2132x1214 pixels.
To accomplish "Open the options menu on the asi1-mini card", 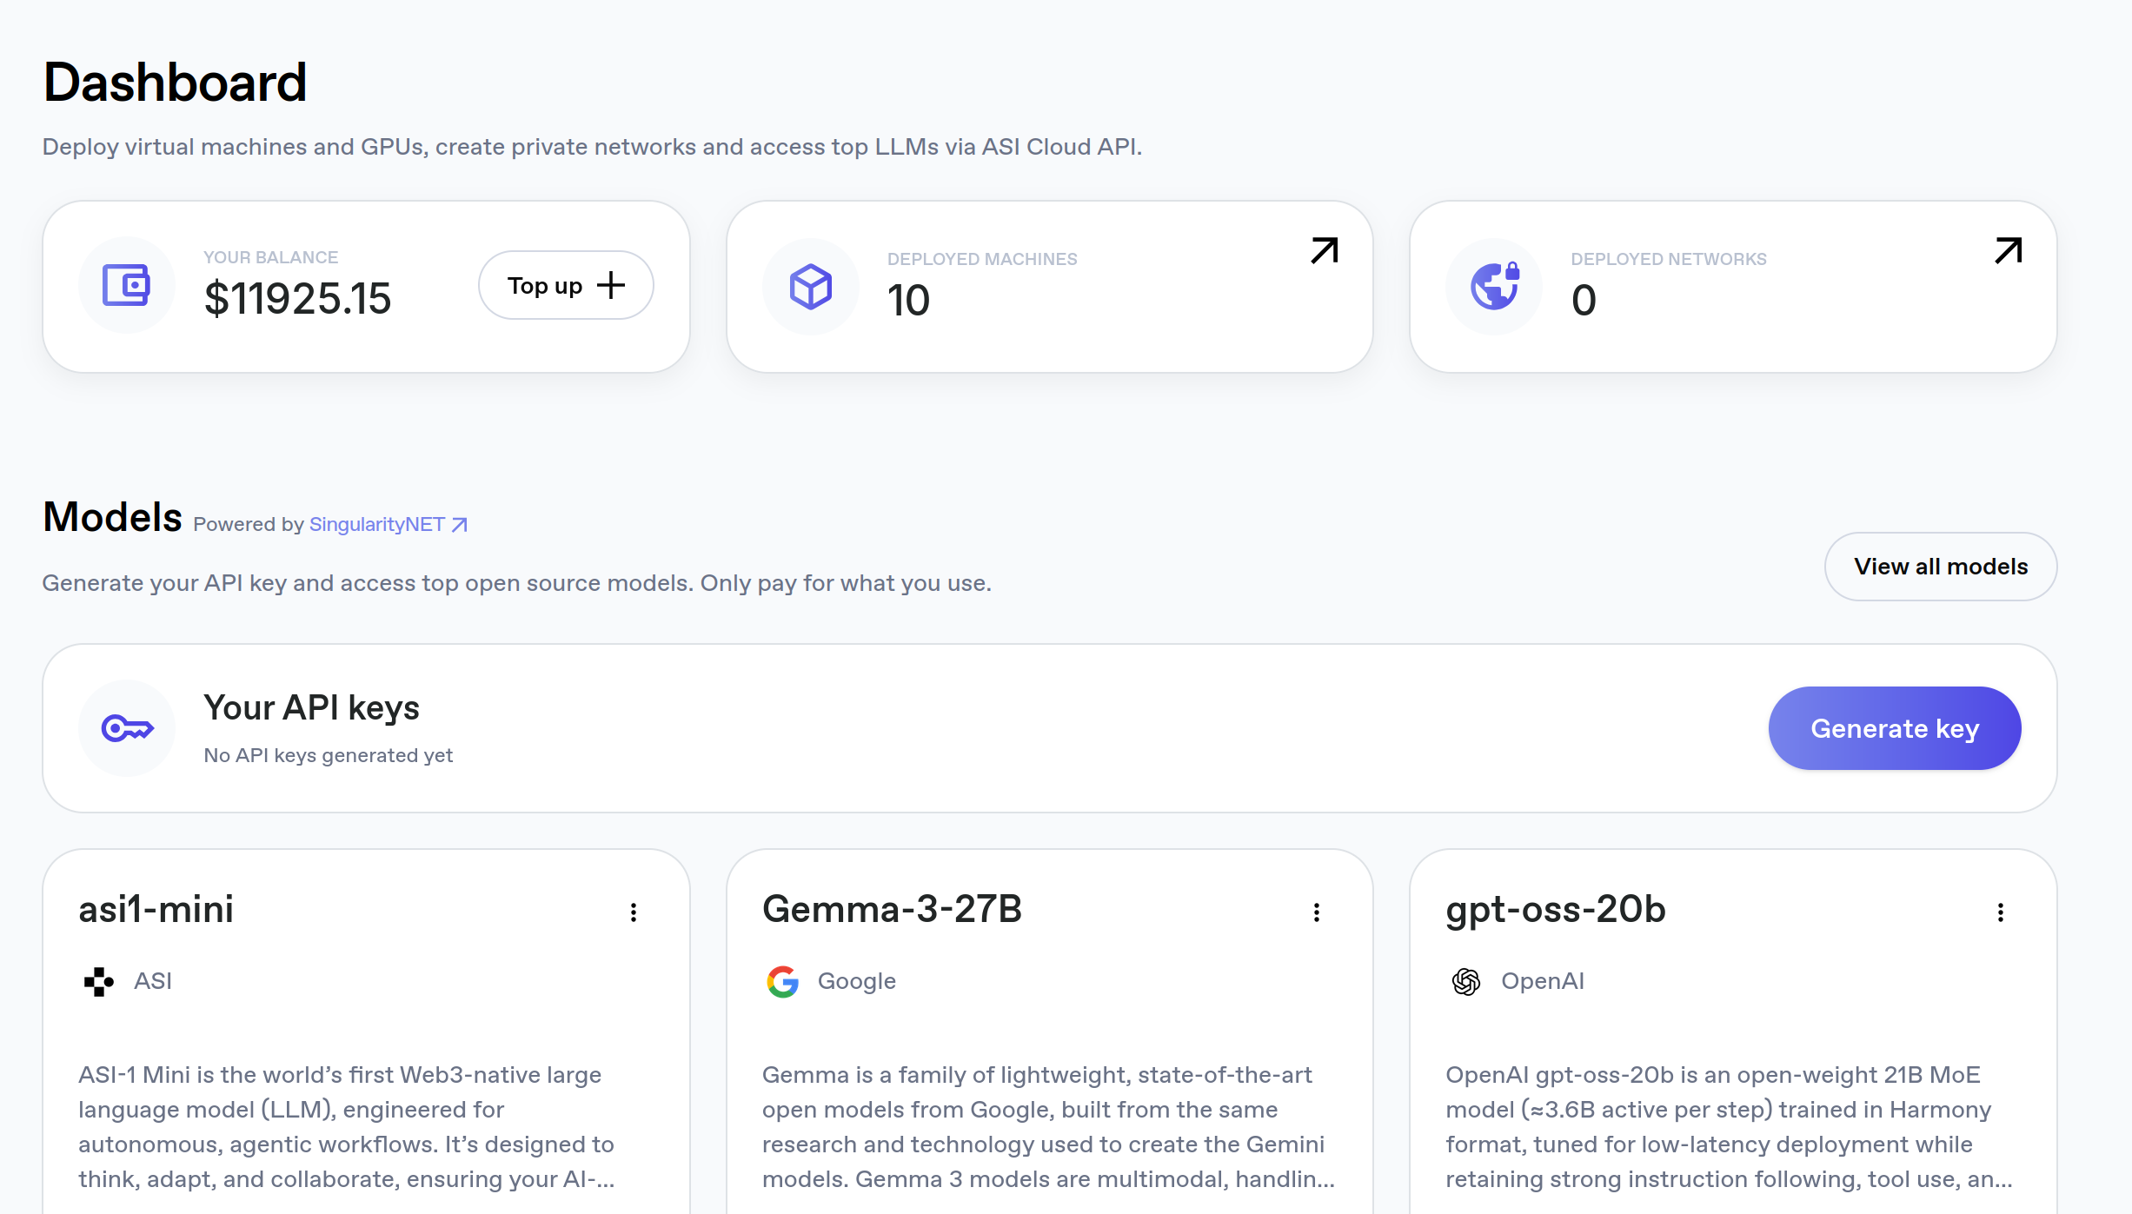I will [634, 912].
